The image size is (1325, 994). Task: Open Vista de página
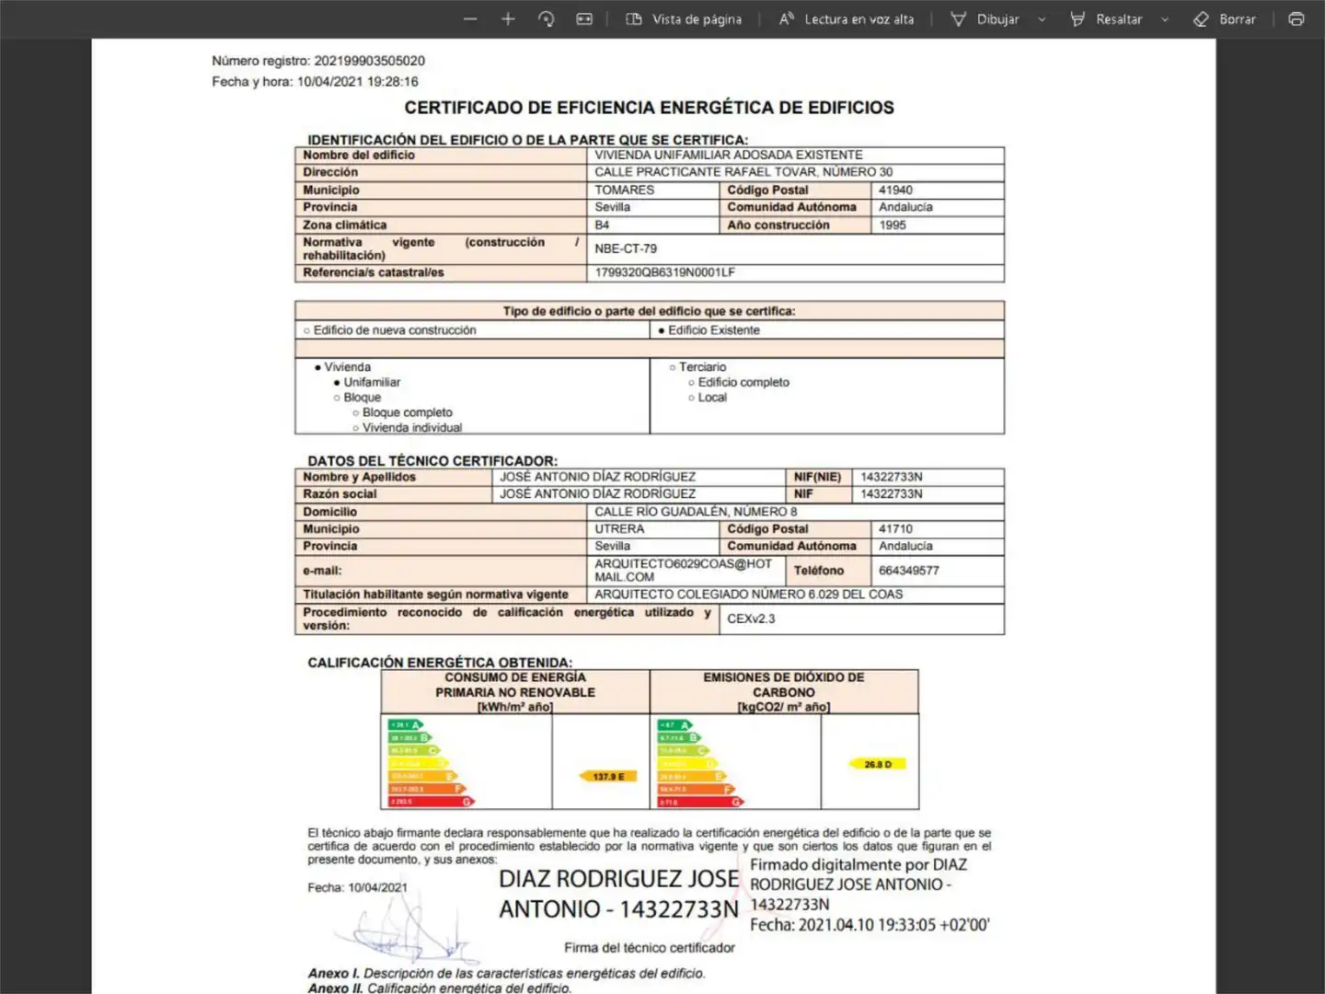pos(684,18)
